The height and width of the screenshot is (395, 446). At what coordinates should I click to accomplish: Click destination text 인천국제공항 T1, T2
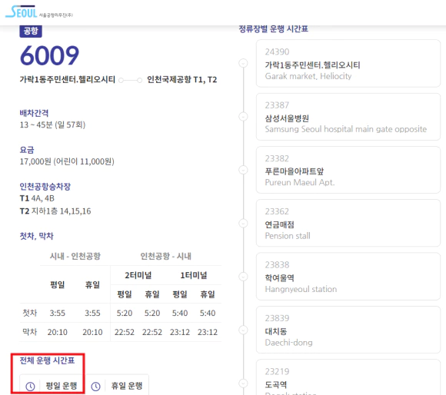[182, 80]
